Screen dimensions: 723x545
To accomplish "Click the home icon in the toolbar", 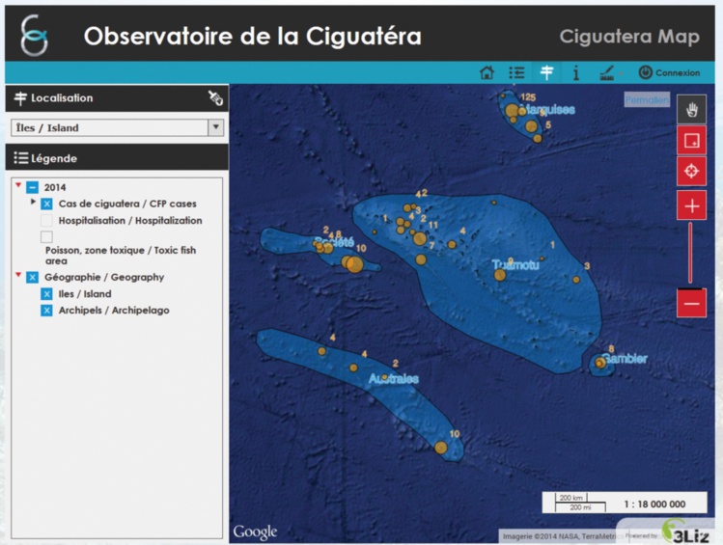I will coord(487,72).
